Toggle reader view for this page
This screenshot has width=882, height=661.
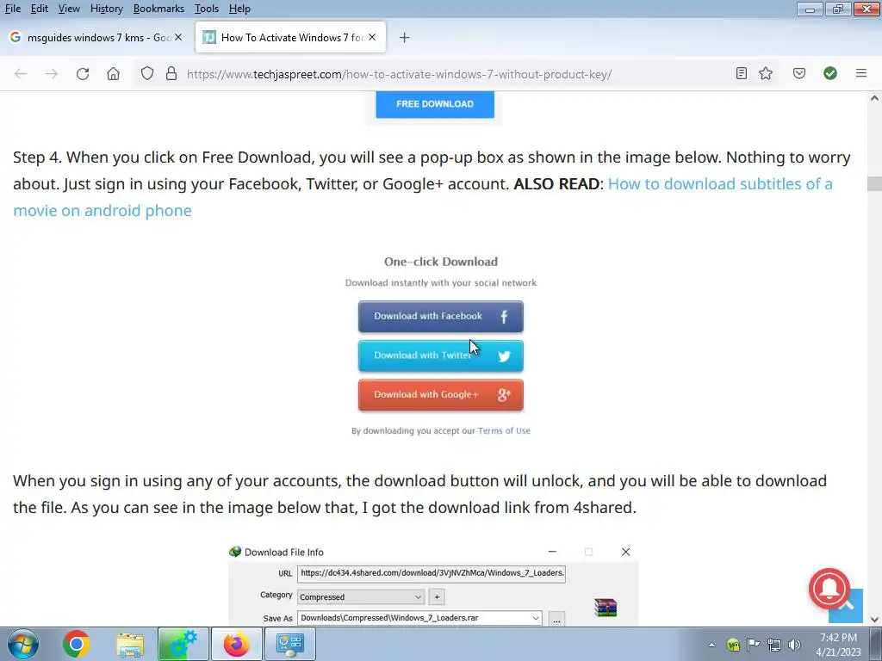click(x=742, y=73)
